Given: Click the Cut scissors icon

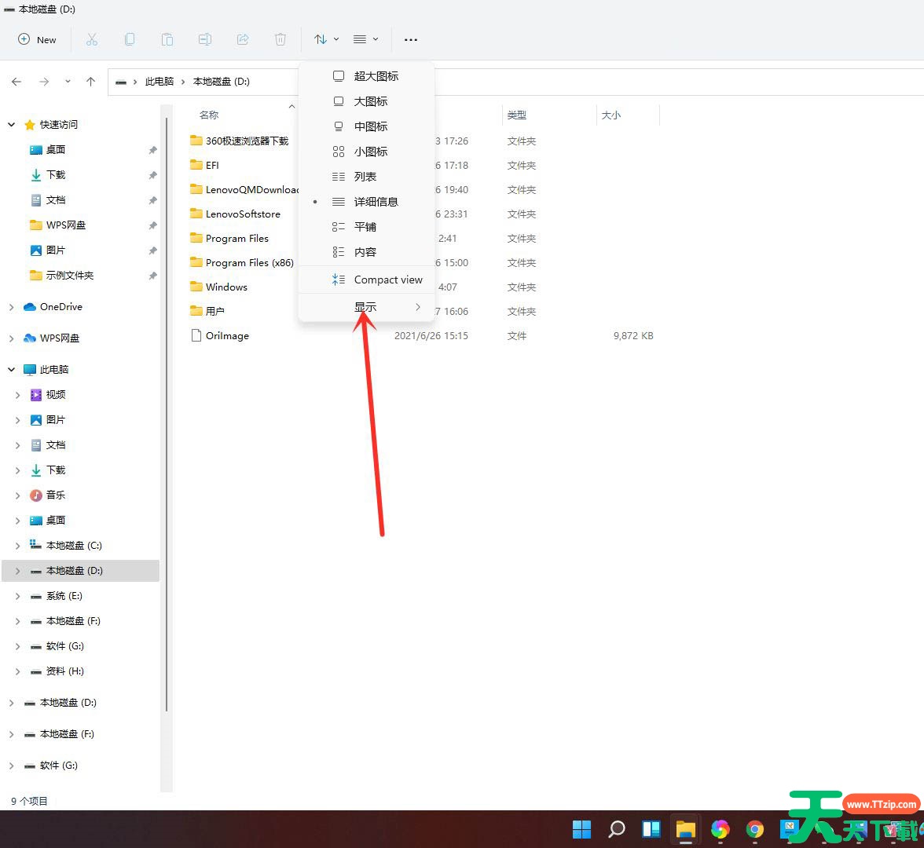Looking at the screenshot, I should (92, 39).
